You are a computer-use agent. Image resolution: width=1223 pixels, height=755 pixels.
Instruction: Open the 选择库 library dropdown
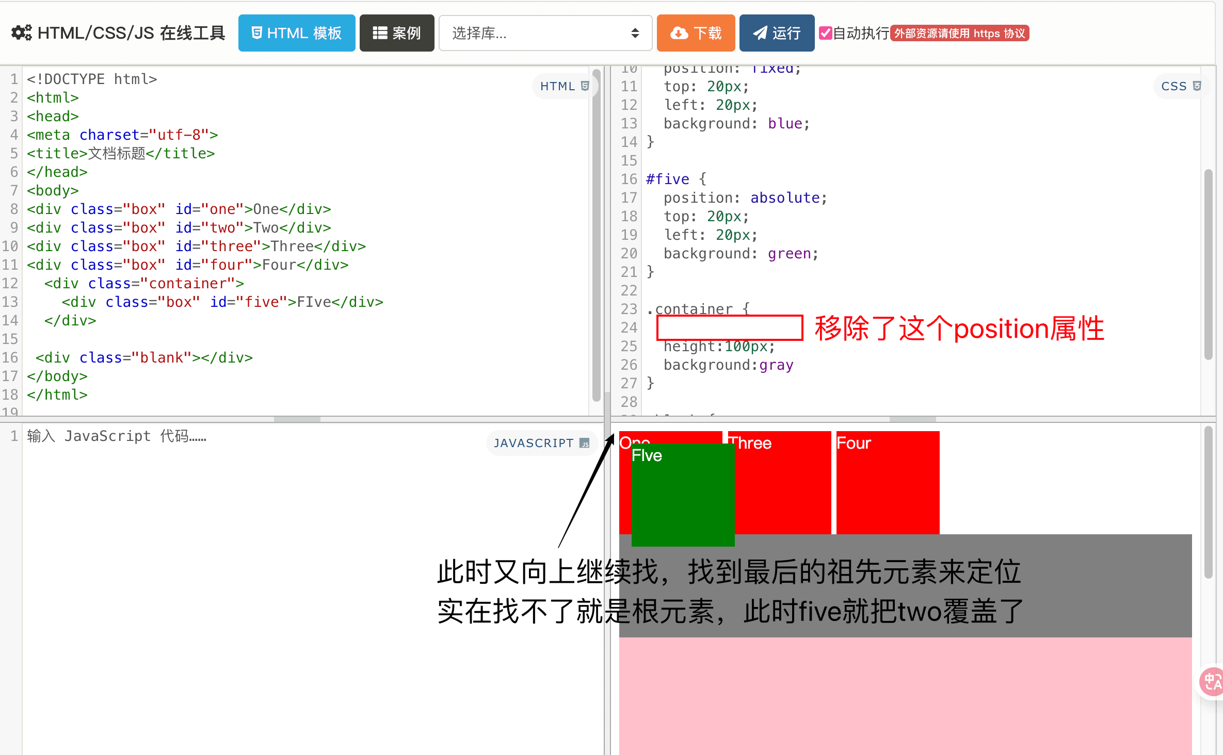545,33
